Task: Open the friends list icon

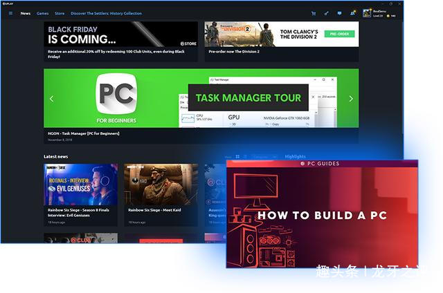Action: pyautogui.click(x=352, y=13)
